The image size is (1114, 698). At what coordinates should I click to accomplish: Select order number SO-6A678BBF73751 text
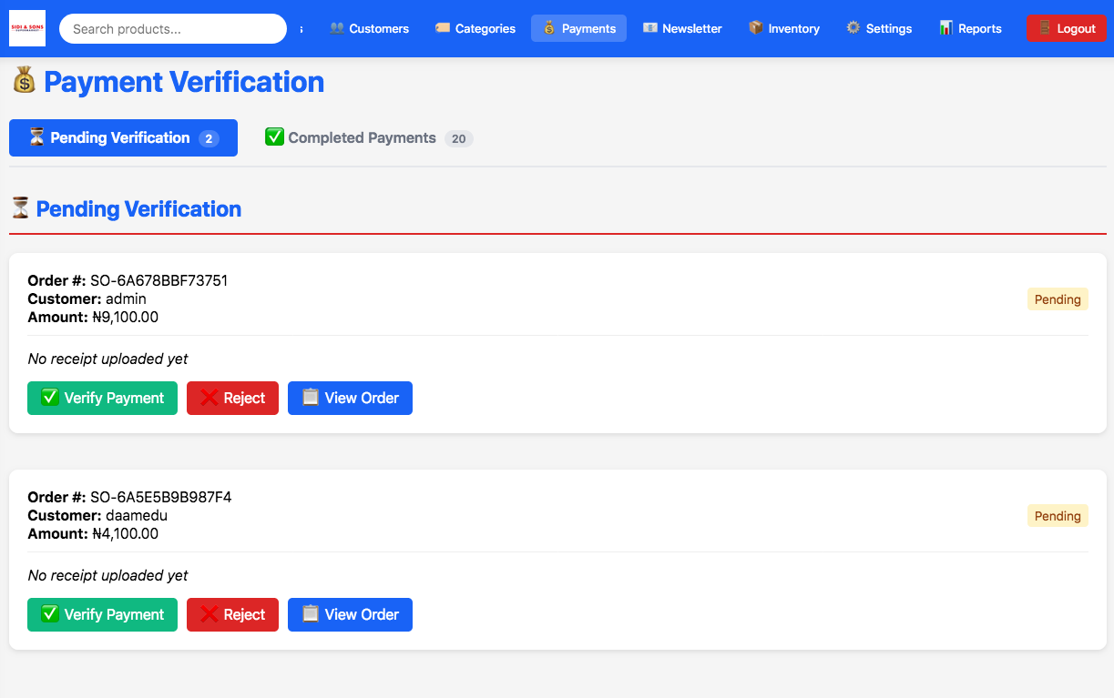[x=158, y=280]
